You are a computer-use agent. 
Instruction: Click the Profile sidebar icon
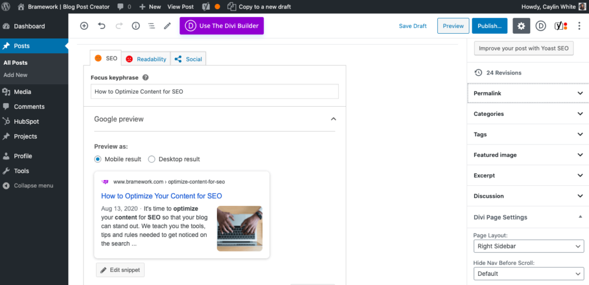(x=6, y=156)
